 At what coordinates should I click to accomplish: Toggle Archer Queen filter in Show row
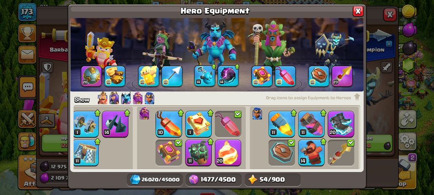pos(114,98)
